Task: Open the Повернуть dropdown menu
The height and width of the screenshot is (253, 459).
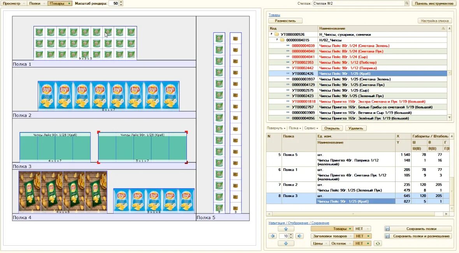Action: [276, 128]
